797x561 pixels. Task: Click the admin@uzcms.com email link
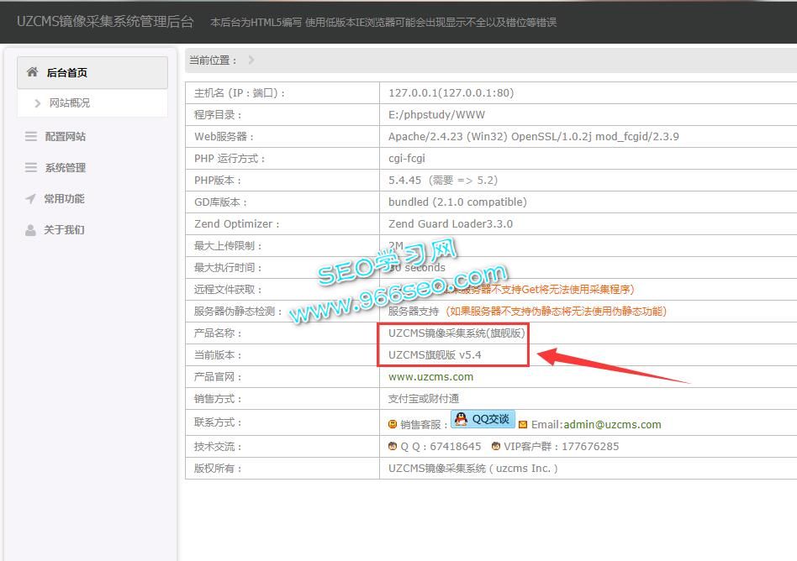pos(613,424)
